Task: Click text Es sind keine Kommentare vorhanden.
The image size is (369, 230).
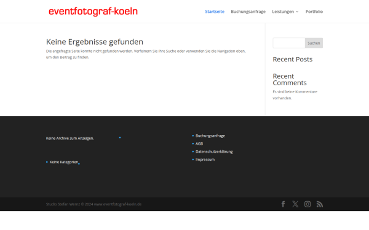Action: pyautogui.click(x=295, y=95)
